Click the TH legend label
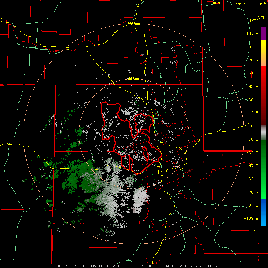The width and height of the screenshot is (268, 268). tap(256, 232)
